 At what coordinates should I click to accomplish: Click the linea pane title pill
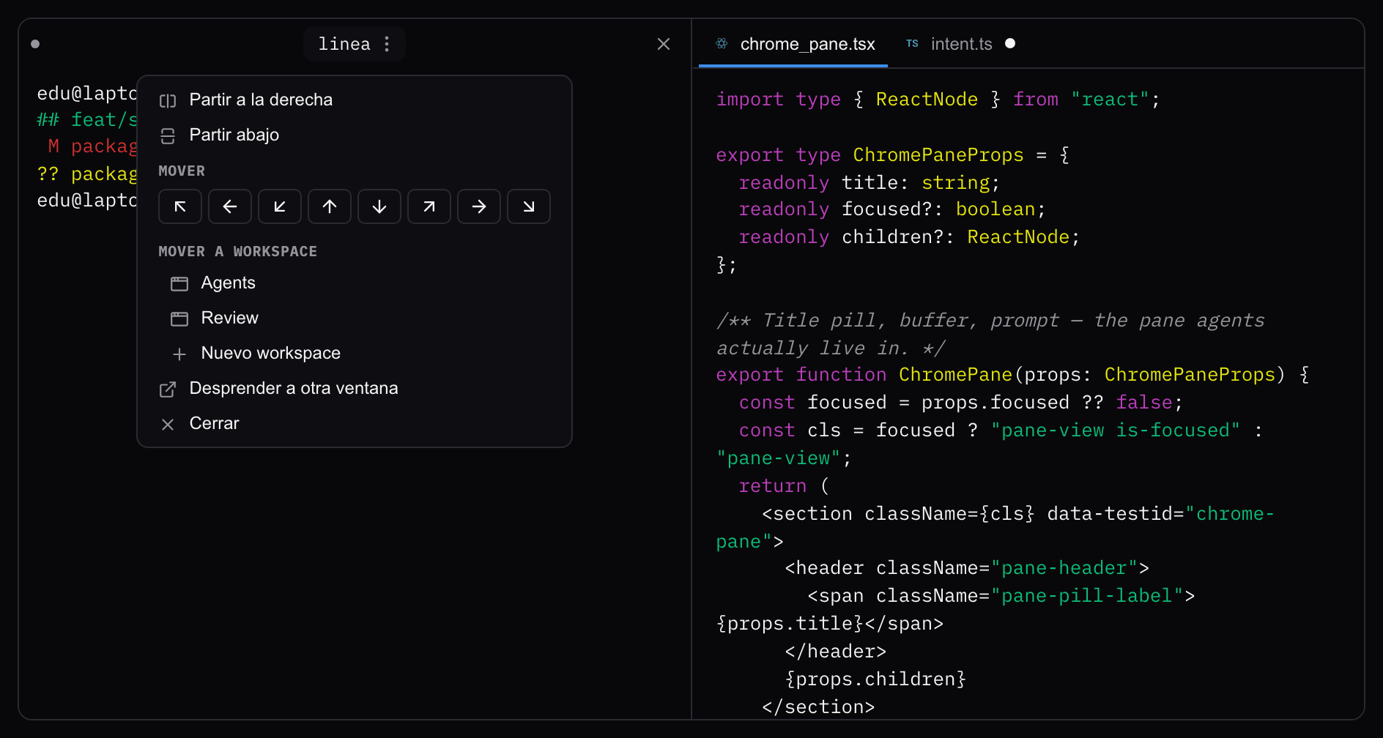[x=355, y=44]
